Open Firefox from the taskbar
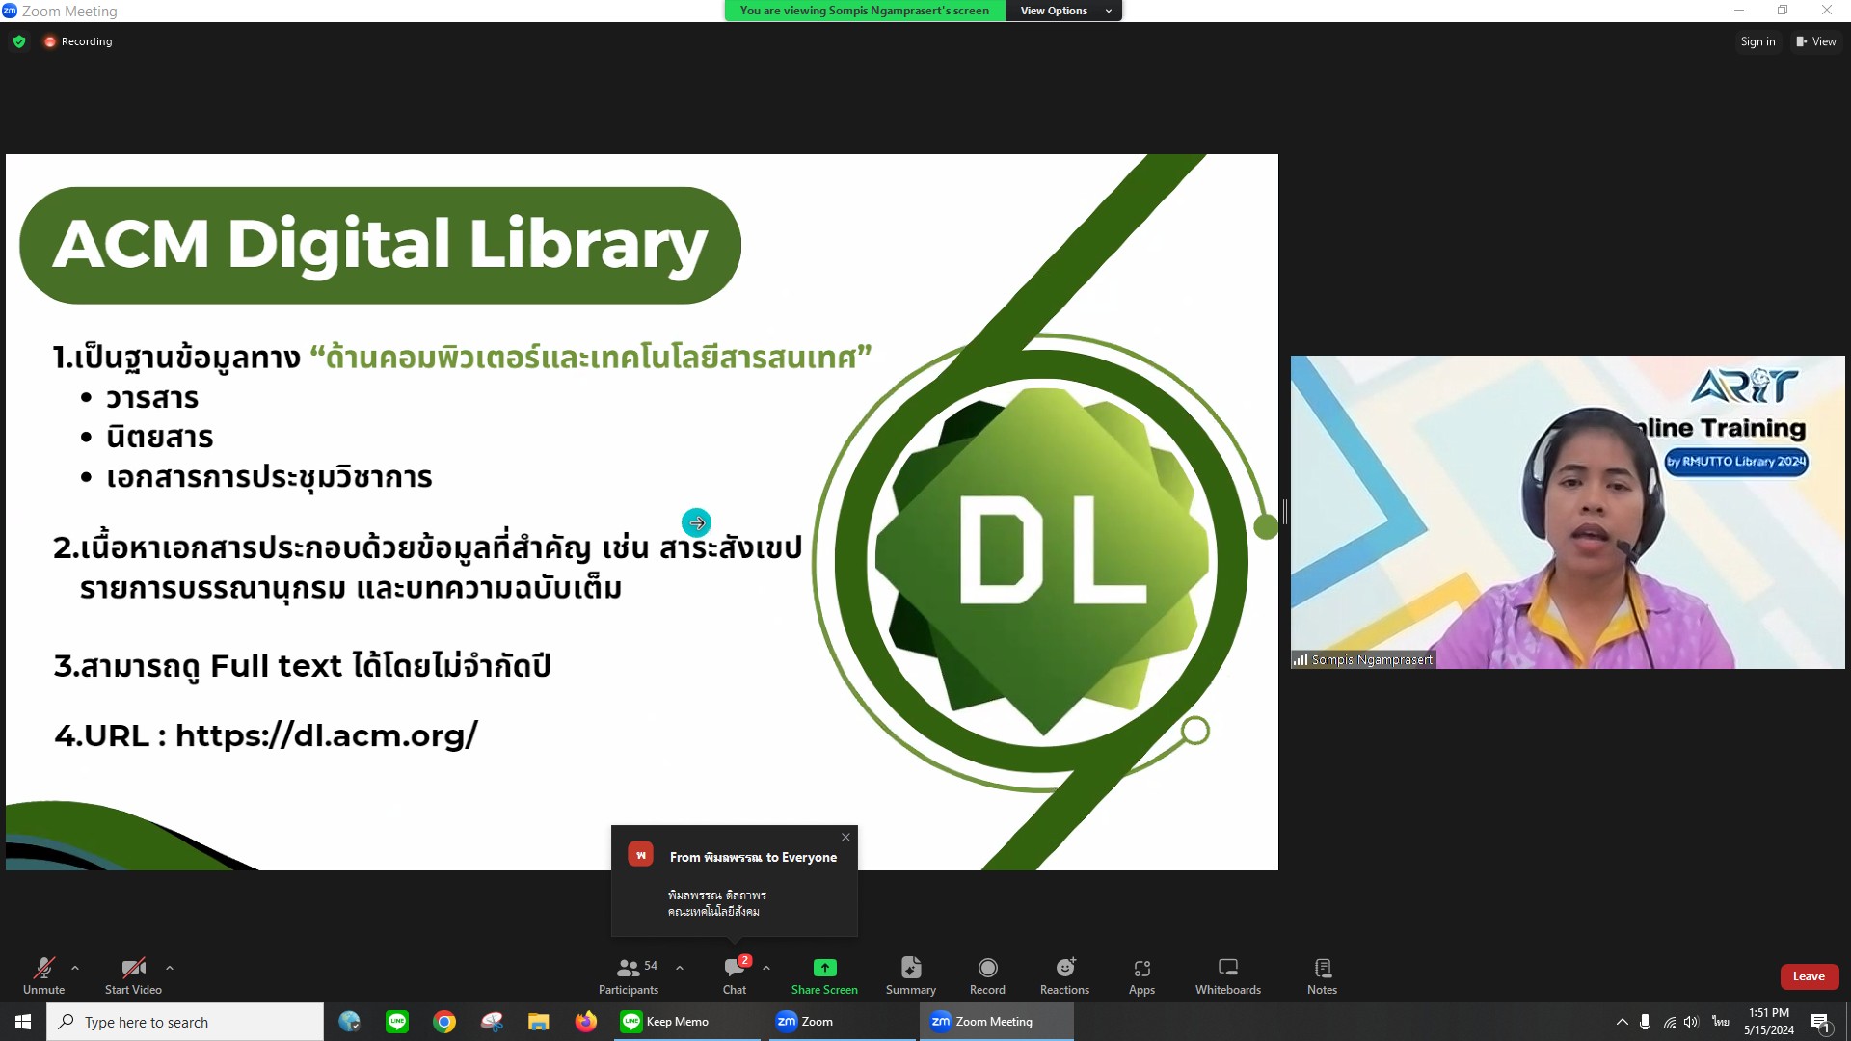This screenshot has height=1041, width=1851. click(x=586, y=1022)
